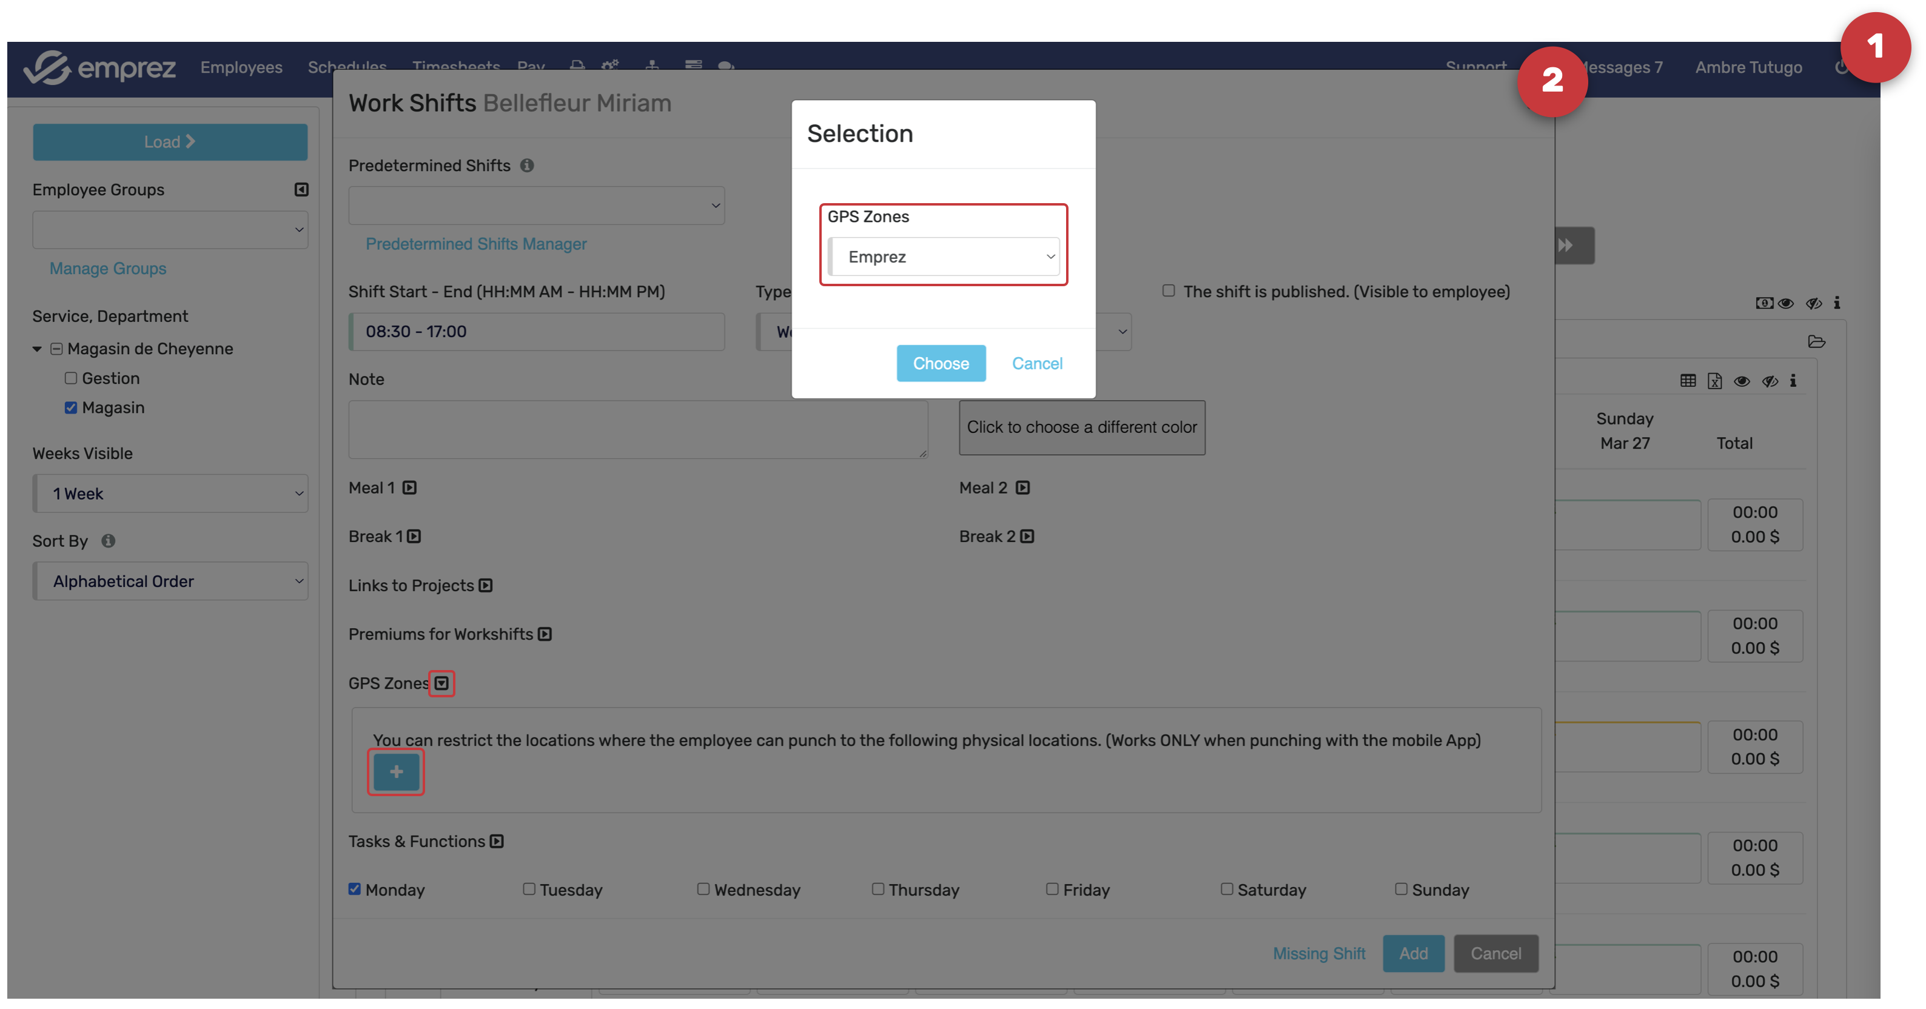This screenshot has width=1926, height=1009.
Task: Open the GPS Zones Emprez dropdown
Action: pos(944,256)
